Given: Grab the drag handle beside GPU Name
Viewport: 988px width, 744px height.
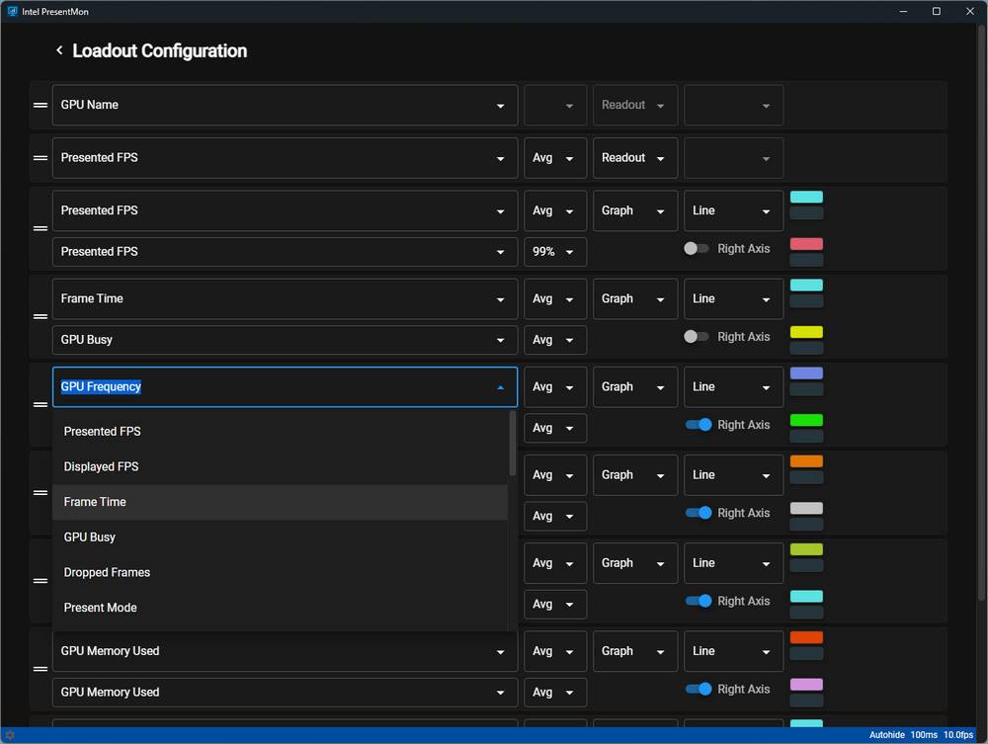Looking at the screenshot, I should 40,105.
